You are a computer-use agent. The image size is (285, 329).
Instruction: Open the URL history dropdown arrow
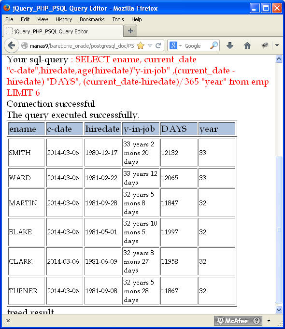click(150, 45)
